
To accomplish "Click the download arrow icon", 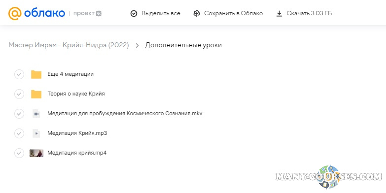I will pos(279,13).
